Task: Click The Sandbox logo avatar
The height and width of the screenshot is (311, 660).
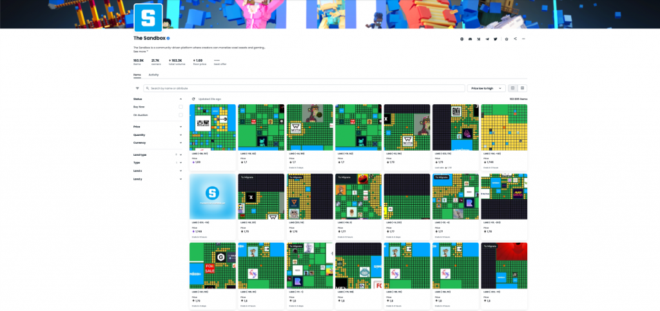Action: (148, 17)
